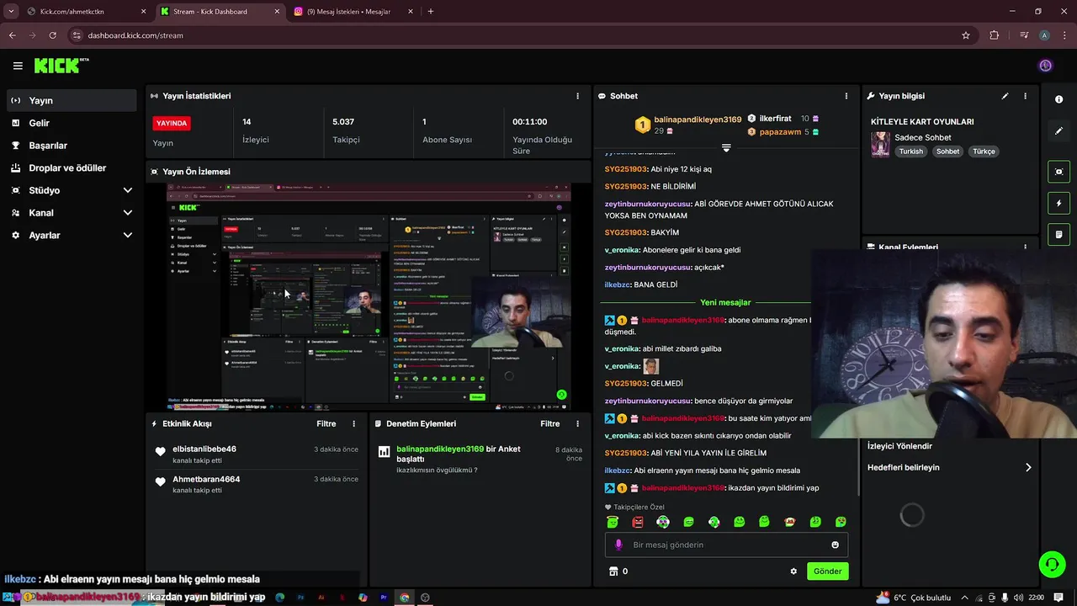Open the Etkinlik Akışı Filtre dropdown

326,423
